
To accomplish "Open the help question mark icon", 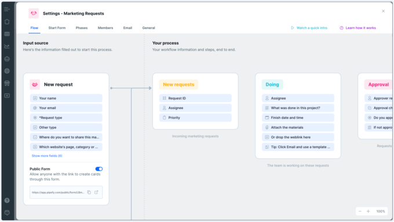I will 7,201.
